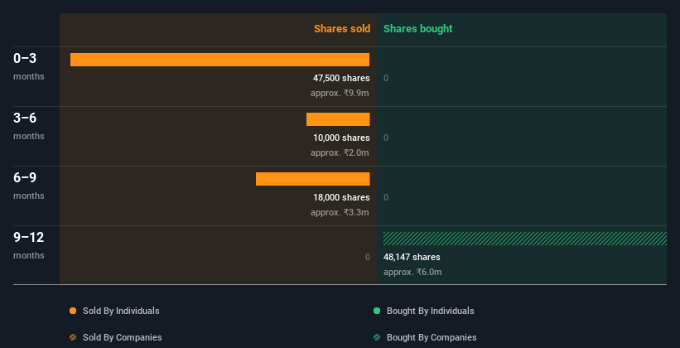Click the 3–6 months row label

point(29,126)
